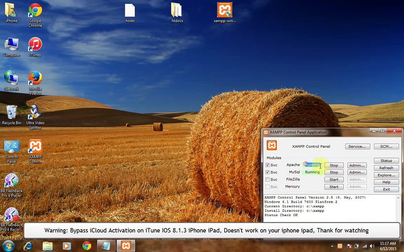The width and height of the screenshot is (404, 252).
Task: Open the Computer desktop icon
Action: click(x=11, y=47)
